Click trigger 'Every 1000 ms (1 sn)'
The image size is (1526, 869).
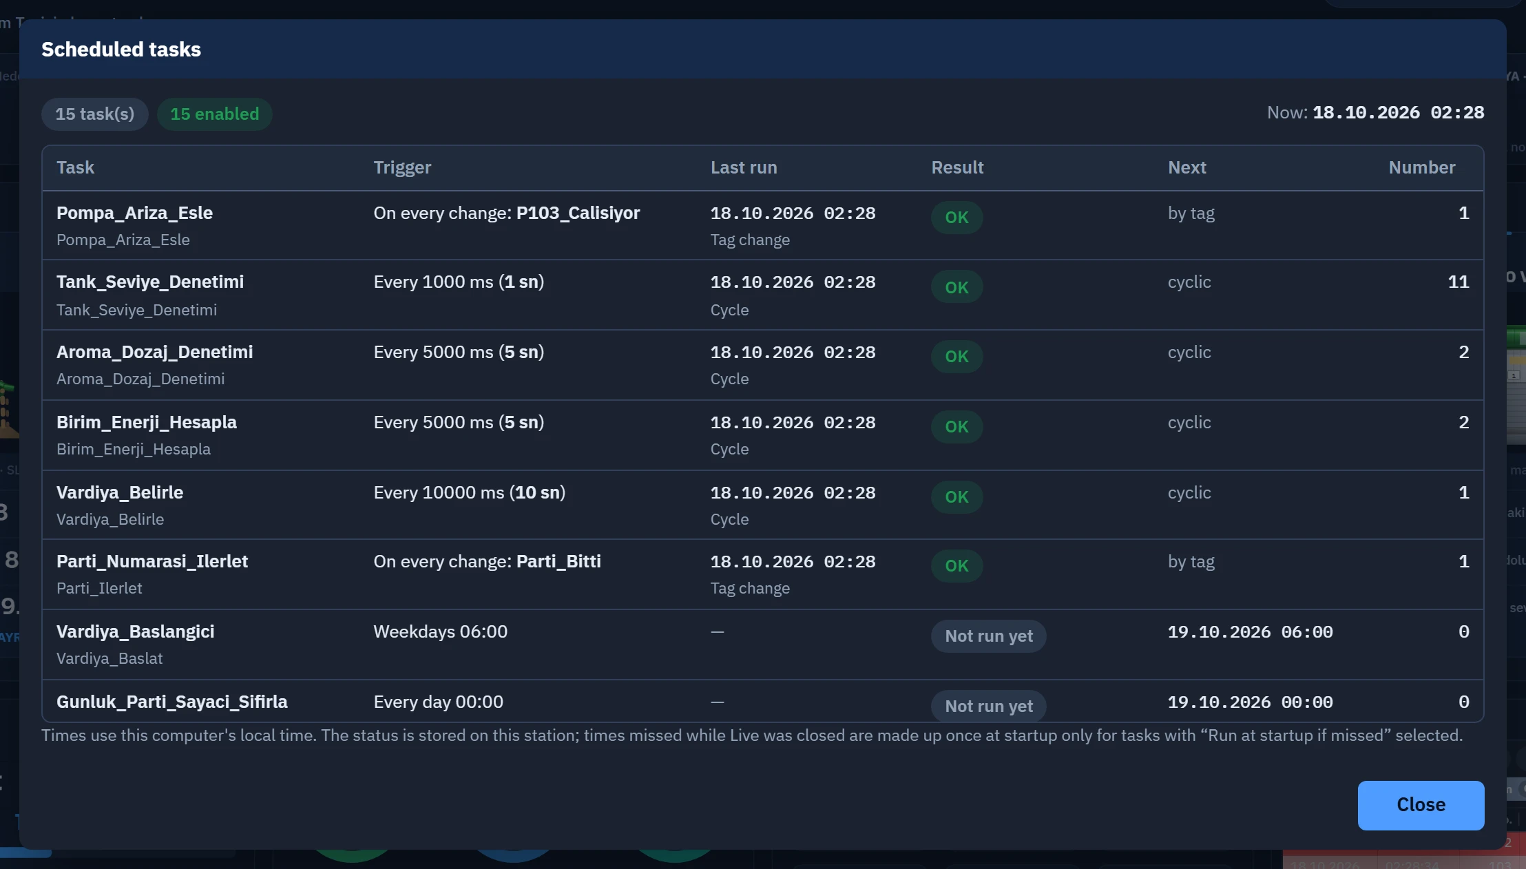[459, 282]
